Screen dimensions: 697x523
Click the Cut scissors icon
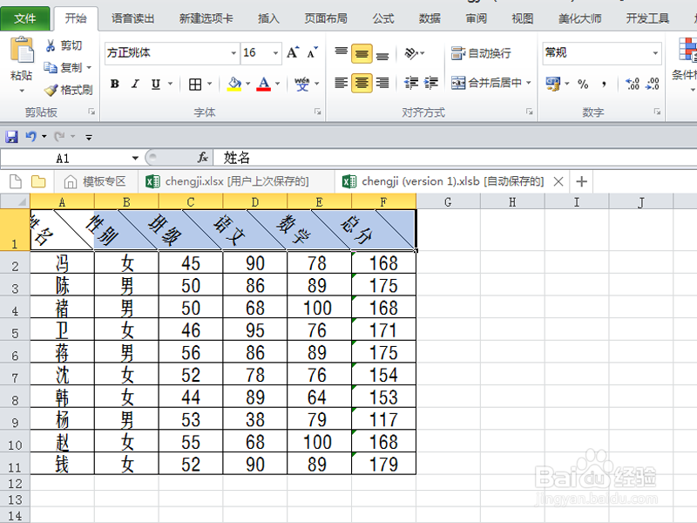click(x=51, y=45)
